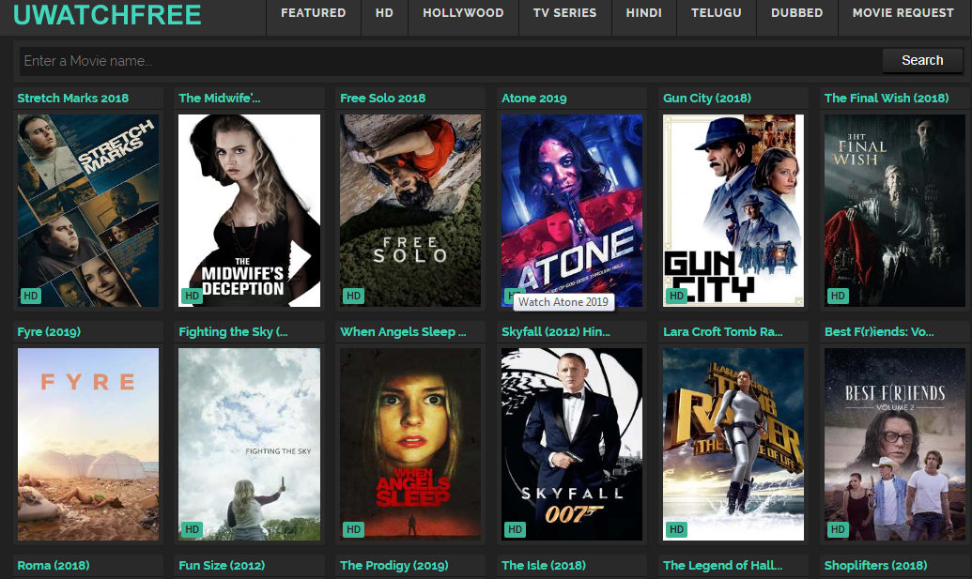Open the Fyre (2019) title link
This screenshot has height=579, width=972.
pos(49,332)
